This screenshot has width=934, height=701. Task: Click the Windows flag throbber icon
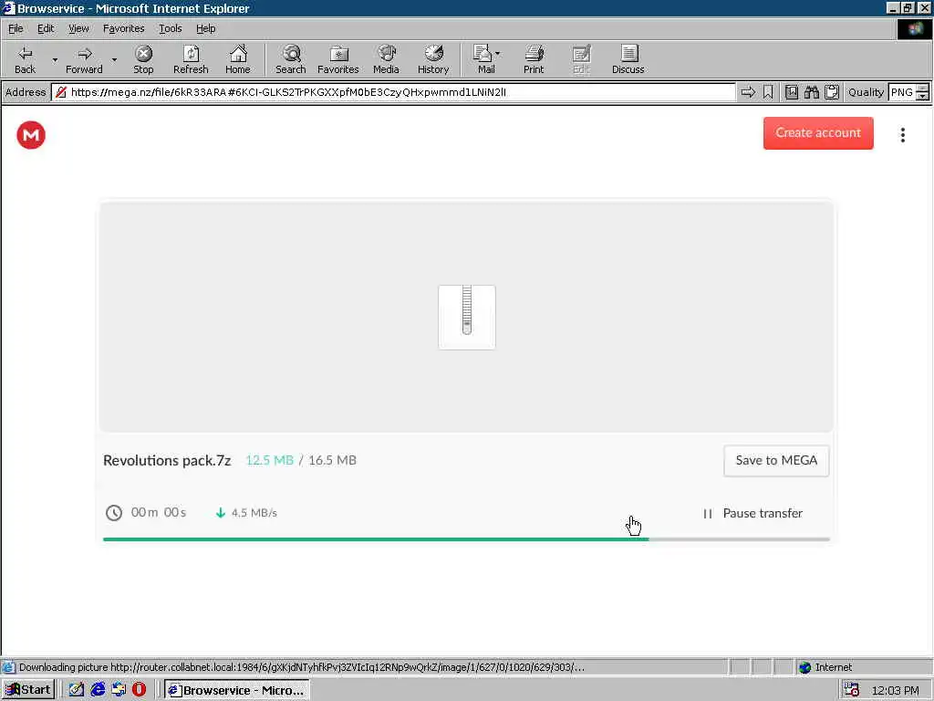click(x=914, y=28)
